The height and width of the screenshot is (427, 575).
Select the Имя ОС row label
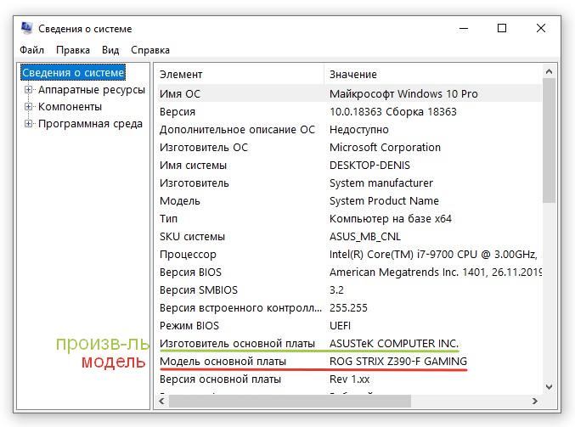coord(180,94)
